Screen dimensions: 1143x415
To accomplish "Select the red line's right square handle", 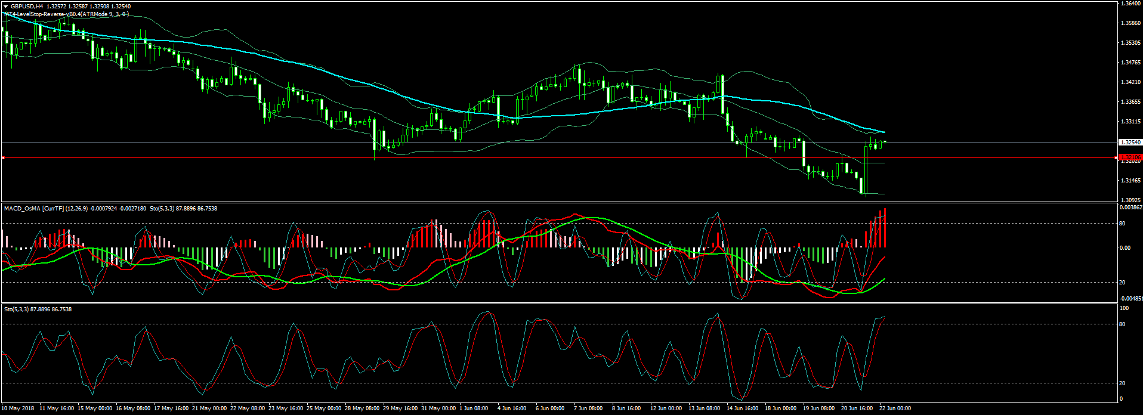I will (x=1116, y=158).
